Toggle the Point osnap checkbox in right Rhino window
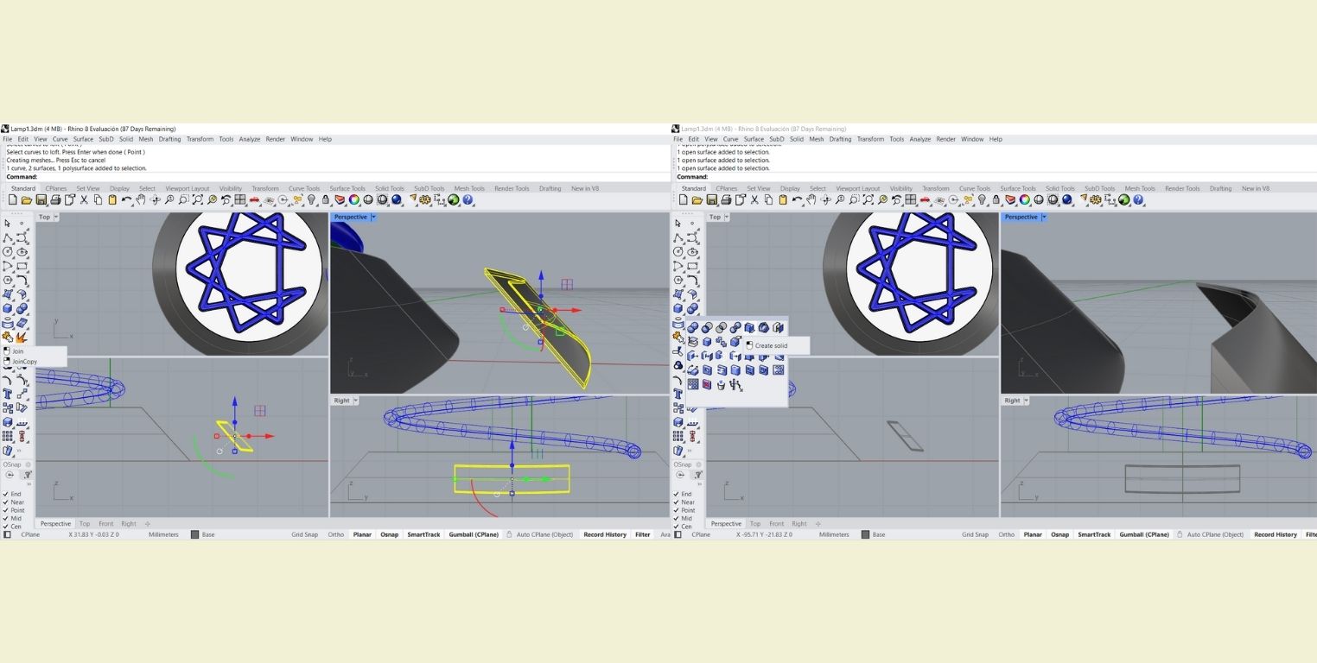Screen dimensions: 1317x663 pyautogui.click(x=676, y=510)
